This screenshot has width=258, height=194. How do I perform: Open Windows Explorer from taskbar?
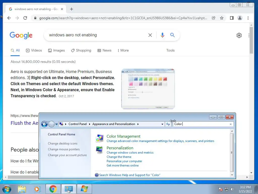(x=22, y=189)
